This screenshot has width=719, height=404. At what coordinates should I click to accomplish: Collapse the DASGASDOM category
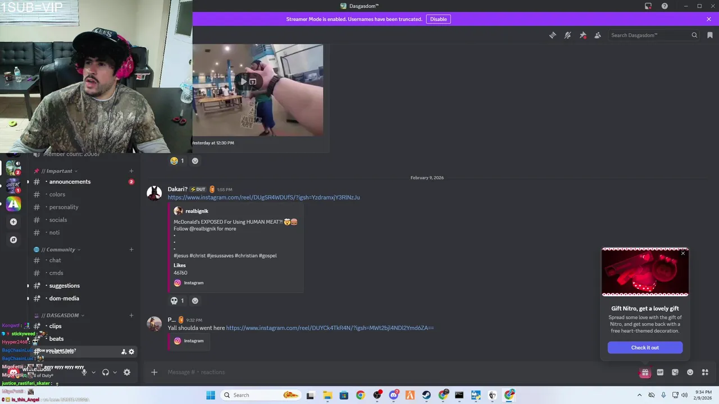[62, 315]
